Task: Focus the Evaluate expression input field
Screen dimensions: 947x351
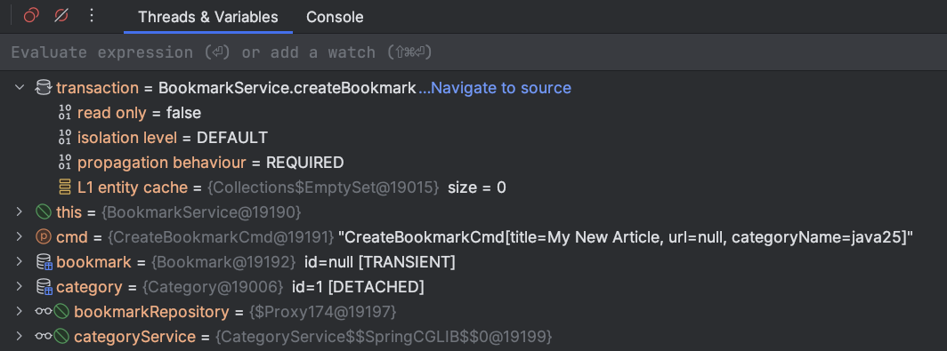Action: coord(473,52)
